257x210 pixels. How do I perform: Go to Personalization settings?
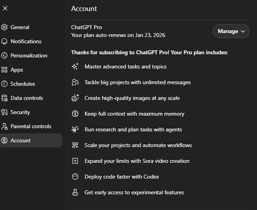[x=29, y=55]
